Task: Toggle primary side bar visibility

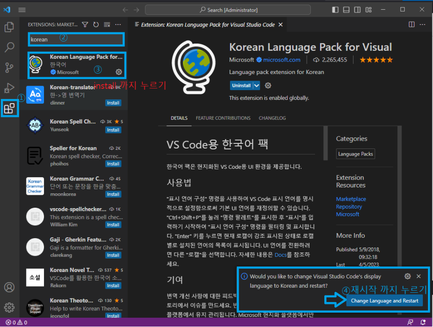Action: pyautogui.click(x=335, y=10)
